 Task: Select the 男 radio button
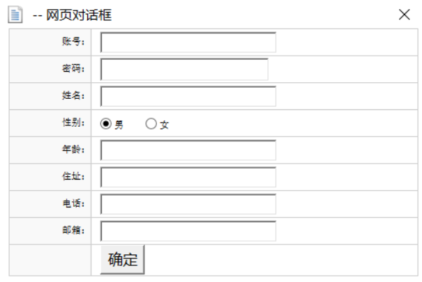pyautogui.click(x=106, y=124)
